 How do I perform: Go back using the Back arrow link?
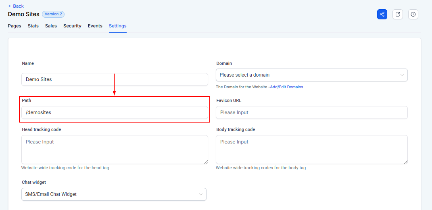[x=16, y=6]
